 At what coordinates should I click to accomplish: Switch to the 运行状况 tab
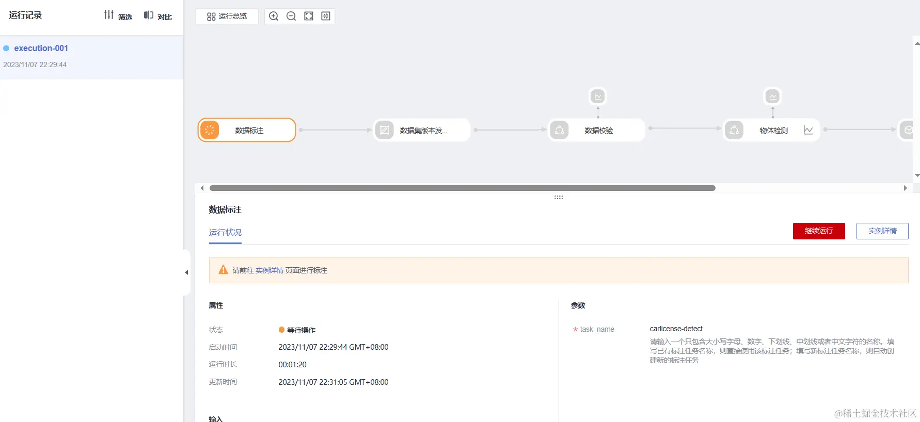click(225, 233)
